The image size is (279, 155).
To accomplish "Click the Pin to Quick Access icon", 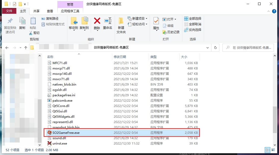I will [10, 21].
